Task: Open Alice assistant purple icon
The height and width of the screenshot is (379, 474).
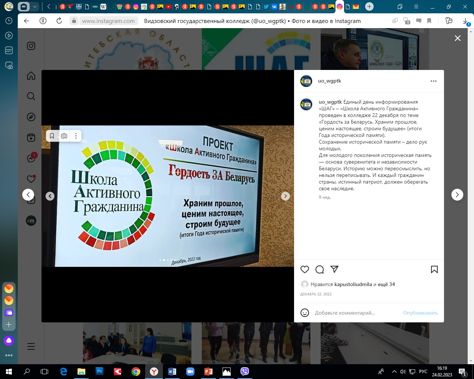Action: click(x=9, y=341)
